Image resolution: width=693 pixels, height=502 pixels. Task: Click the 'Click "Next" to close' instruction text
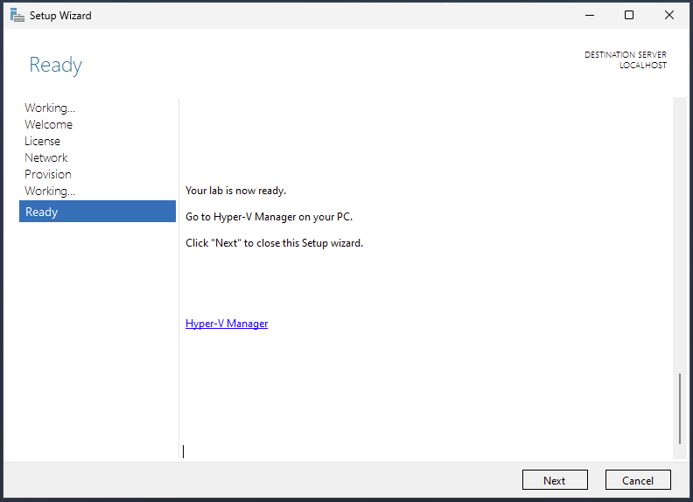tap(274, 243)
